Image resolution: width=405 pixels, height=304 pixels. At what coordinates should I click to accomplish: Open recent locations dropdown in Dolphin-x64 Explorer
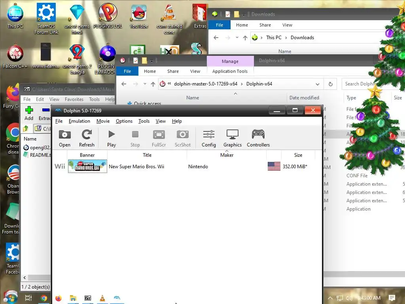[x=145, y=84]
